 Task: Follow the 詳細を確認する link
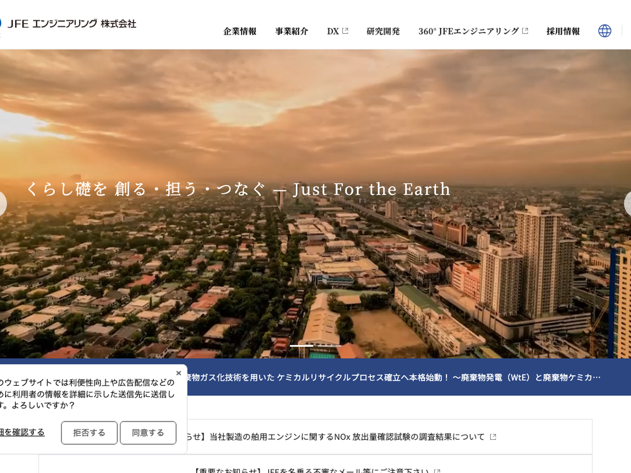point(22,432)
